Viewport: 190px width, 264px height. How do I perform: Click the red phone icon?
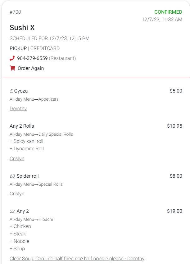point(12,58)
